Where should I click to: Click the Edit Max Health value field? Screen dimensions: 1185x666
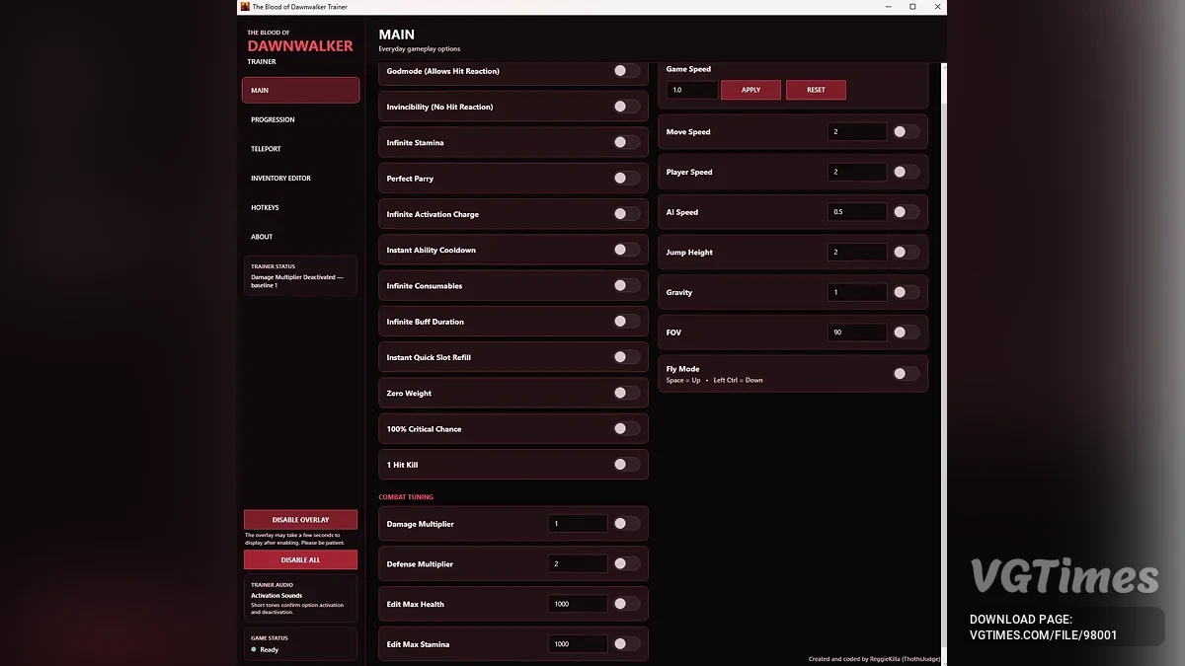[578, 604]
